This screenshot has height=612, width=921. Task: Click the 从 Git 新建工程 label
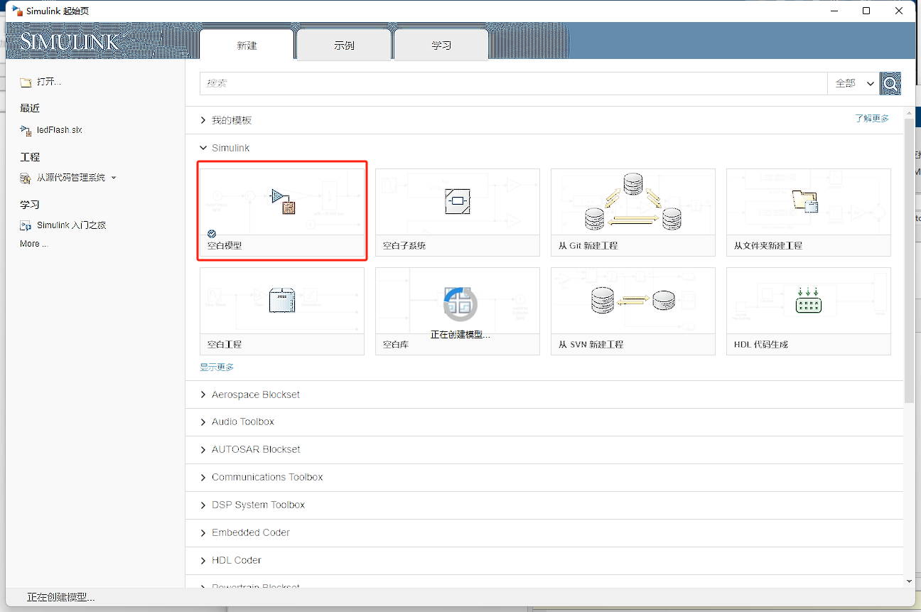click(588, 246)
